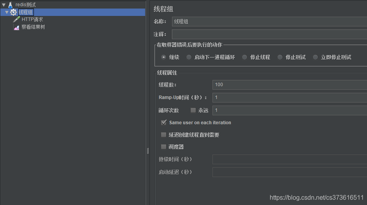
Task: Collapse the 线程组 tree node
Action: [x=7, y=12]
